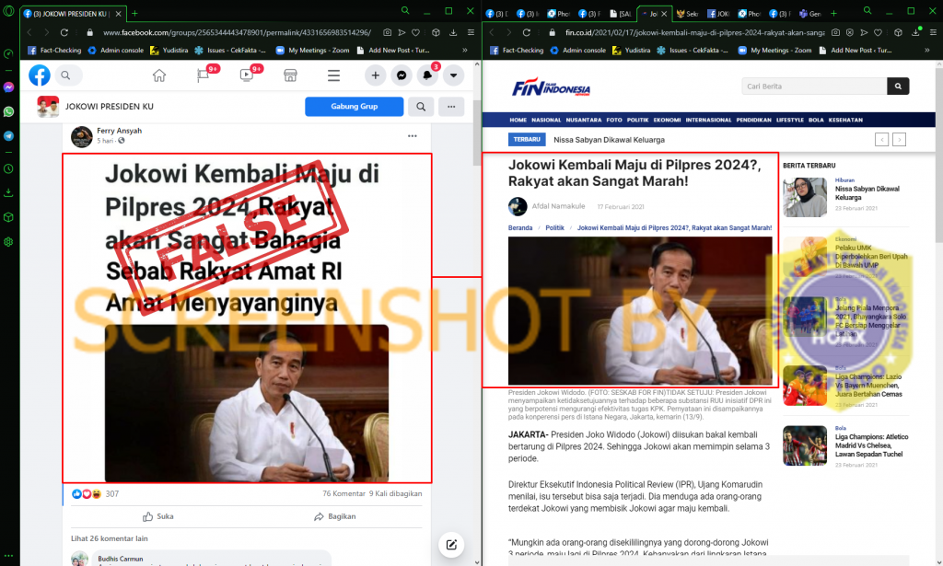Open POLITIK in FIN navigation menu
Image resolution: width=943 pixels, height=566 pixels.
(x=637, y=121)
